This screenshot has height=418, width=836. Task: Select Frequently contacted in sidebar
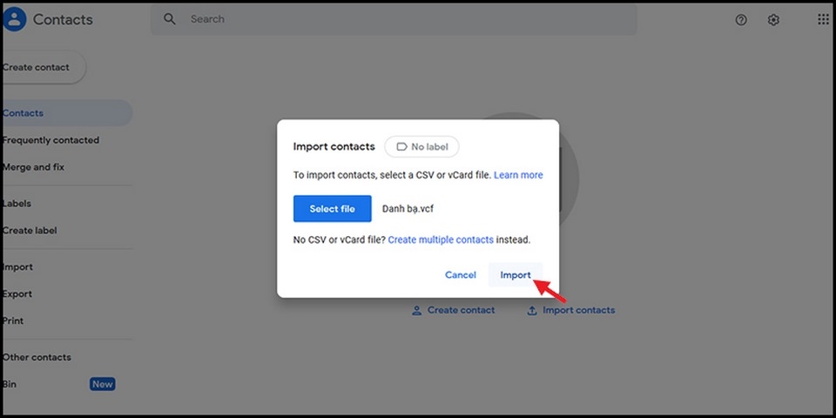click(x=51, y=140)
